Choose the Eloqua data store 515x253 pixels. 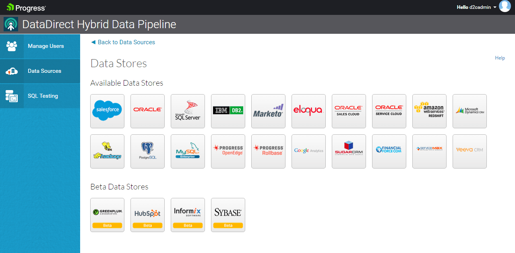(x=308, y=111)
